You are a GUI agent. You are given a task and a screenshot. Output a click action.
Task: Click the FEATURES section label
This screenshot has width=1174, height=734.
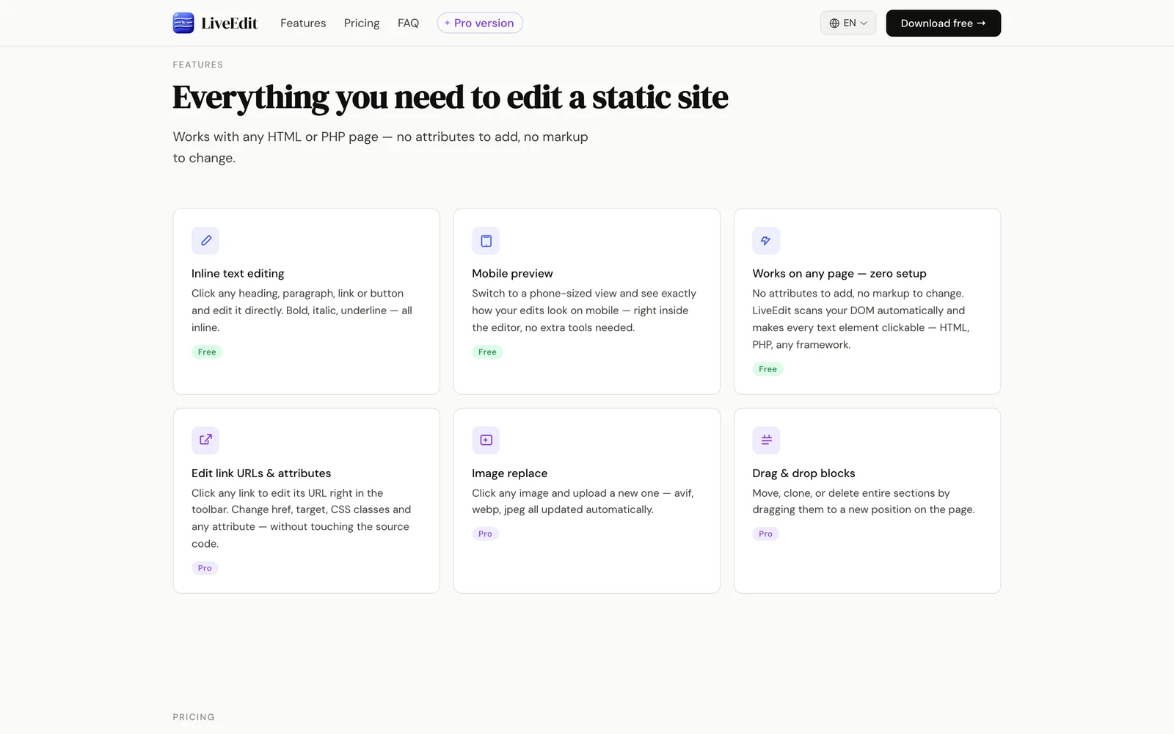point(198,65)
